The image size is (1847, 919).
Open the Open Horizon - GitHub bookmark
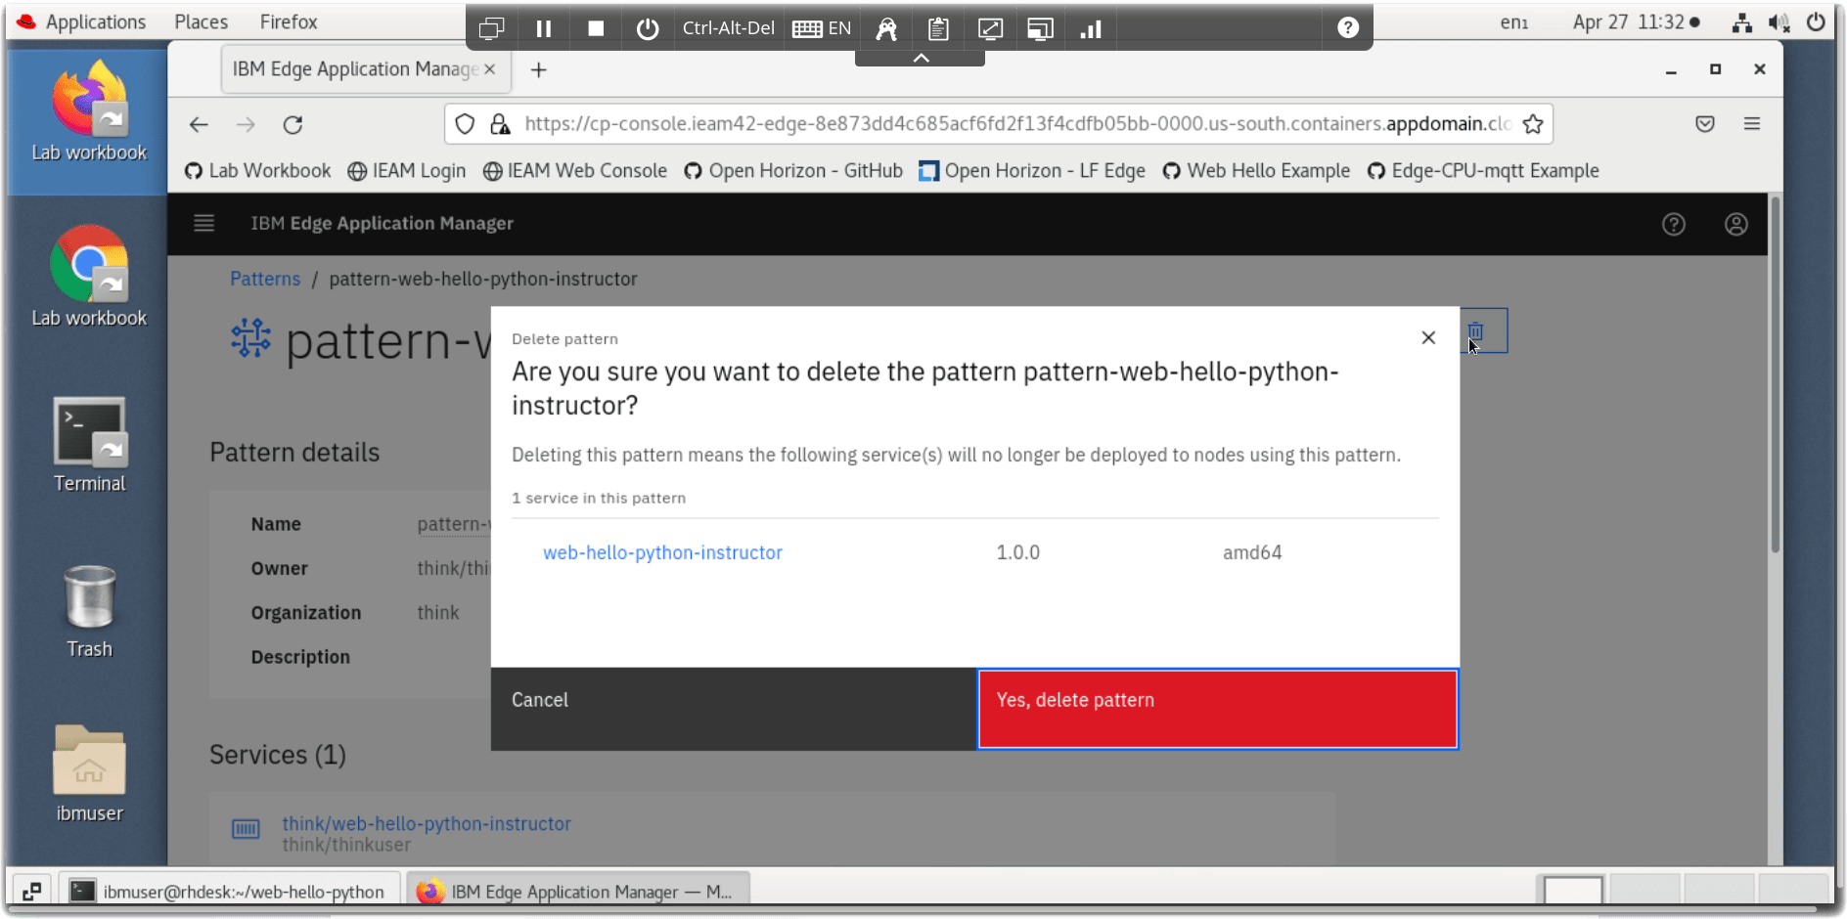tap(793, 171)
